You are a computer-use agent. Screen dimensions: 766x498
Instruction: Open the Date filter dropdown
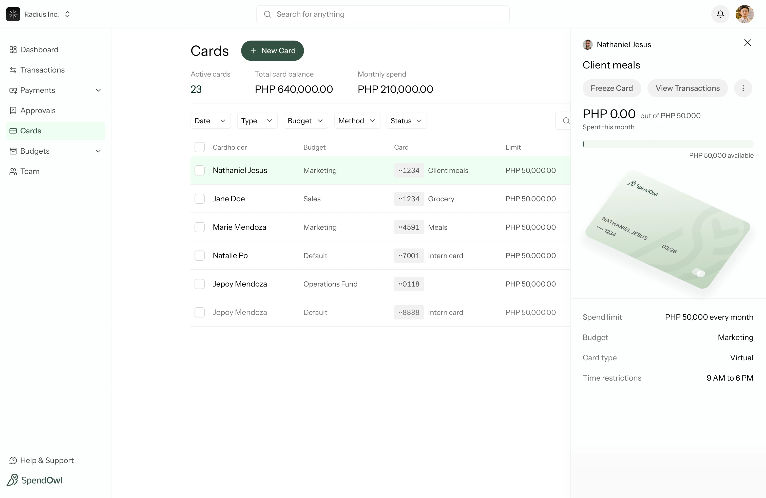click(210, 120)
